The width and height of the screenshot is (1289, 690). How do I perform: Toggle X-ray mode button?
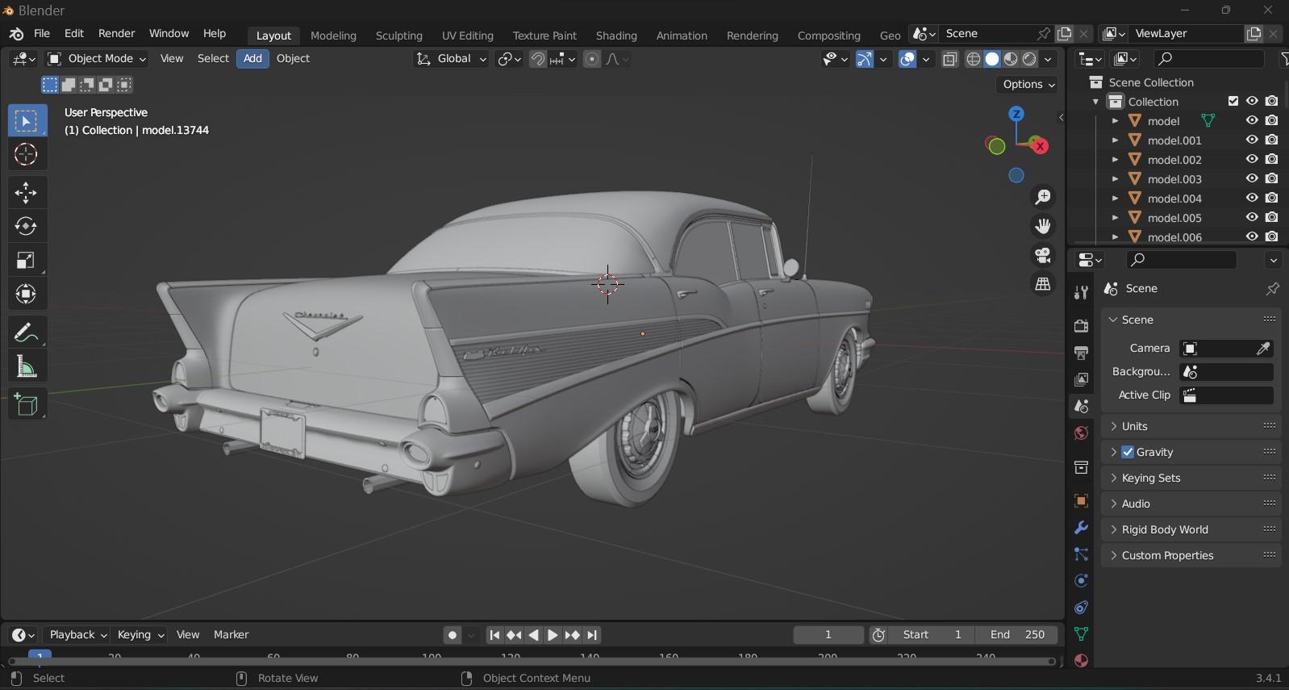click(x=950, y=59)
